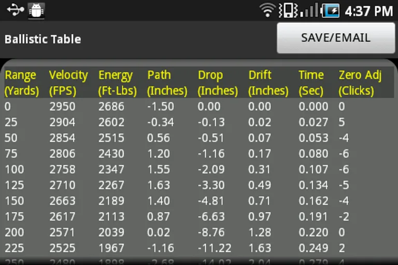
Task: Select the Path (Inches) column header
Action: [167, 83]
